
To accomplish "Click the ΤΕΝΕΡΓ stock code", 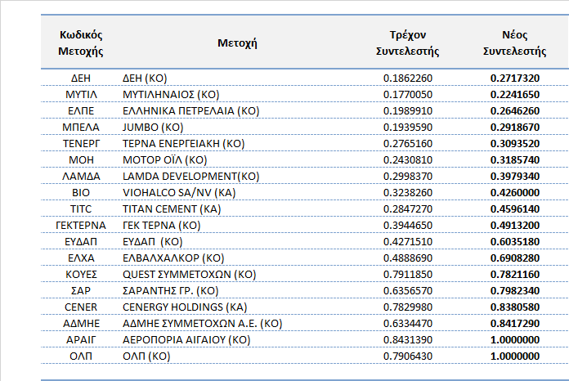I will coord(80,144).
